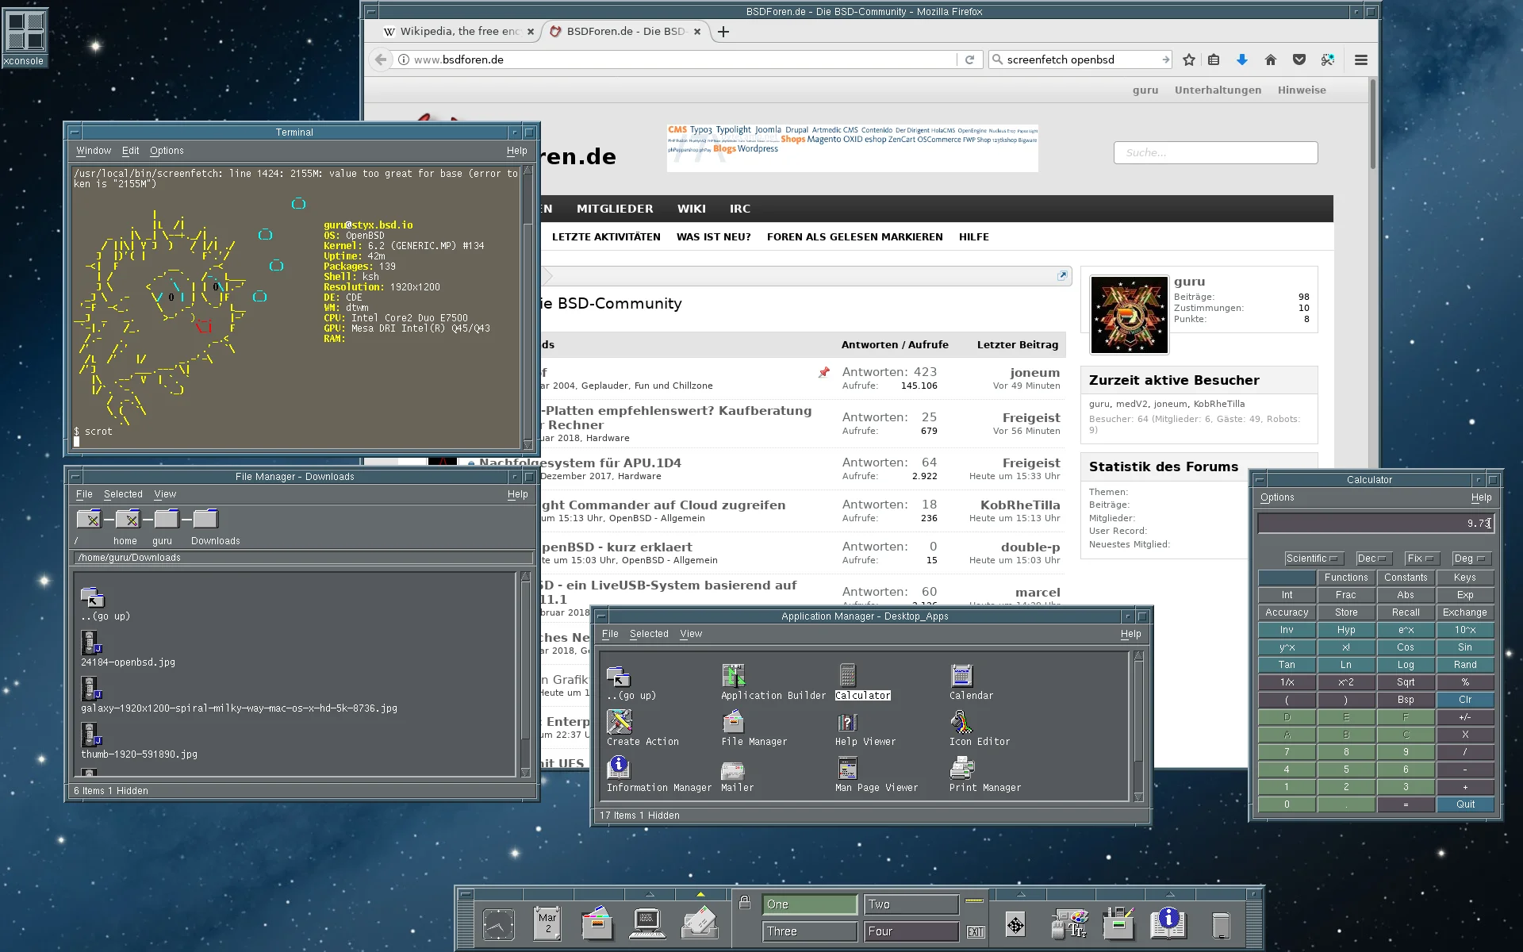Reload the bsdforen.de page

(969, 59)
